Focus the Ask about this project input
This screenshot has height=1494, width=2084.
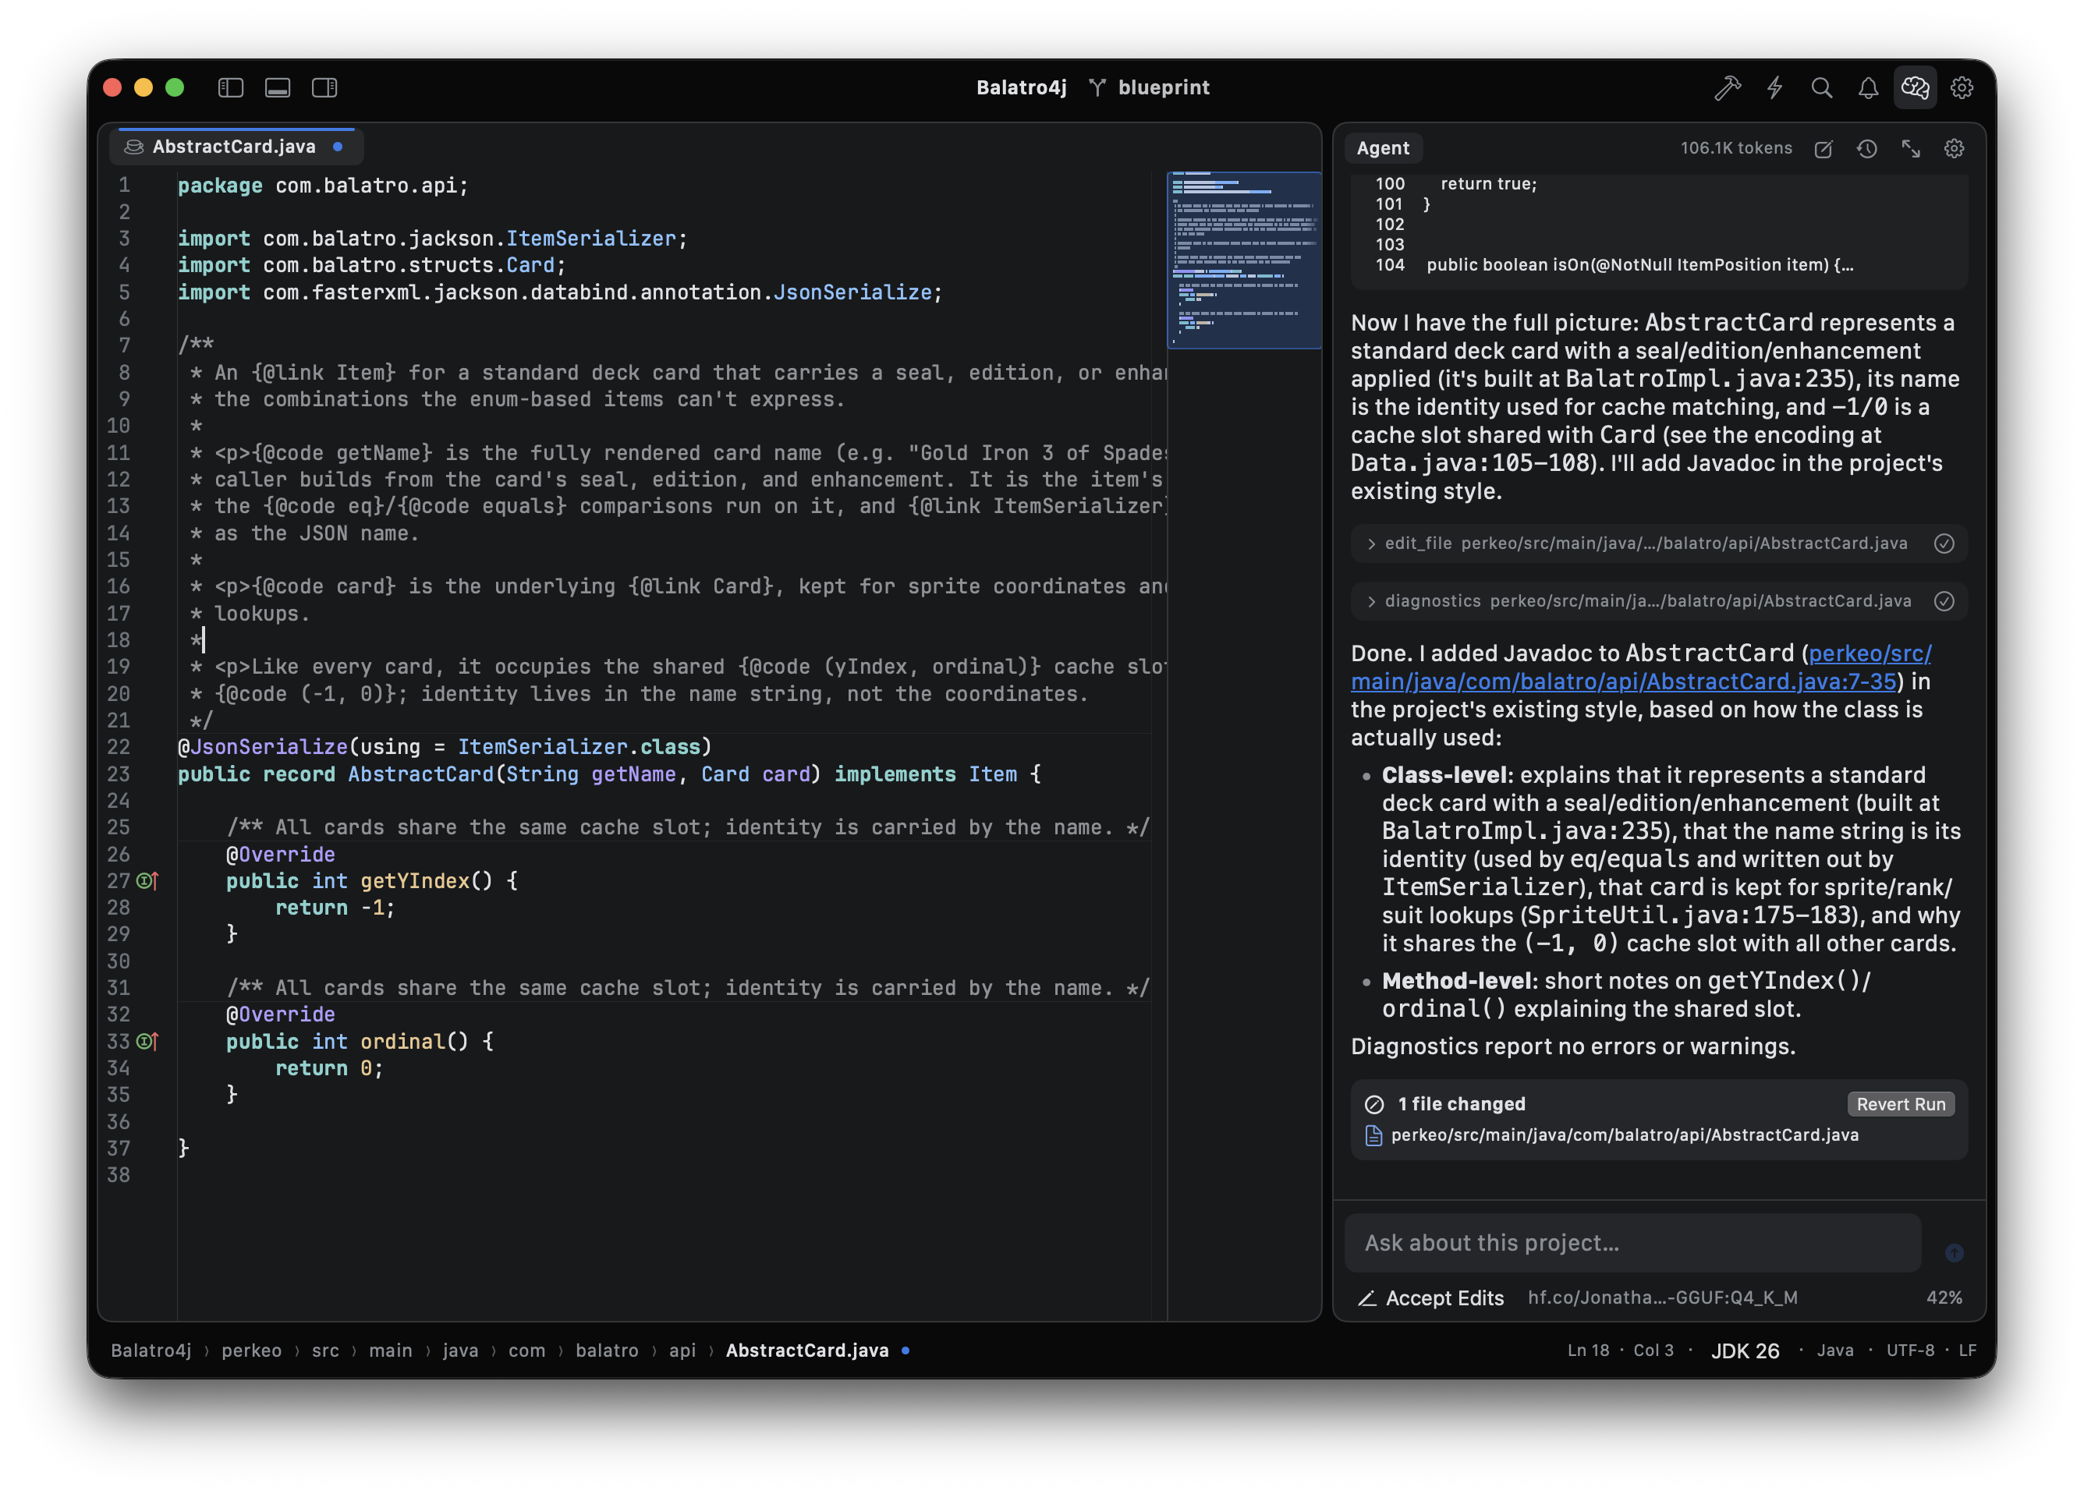1632,1243
